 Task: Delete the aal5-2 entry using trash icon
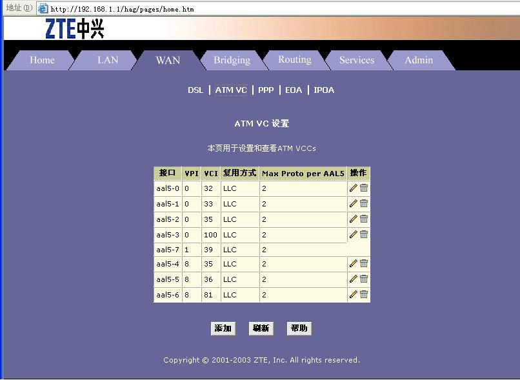click(364, 219)
